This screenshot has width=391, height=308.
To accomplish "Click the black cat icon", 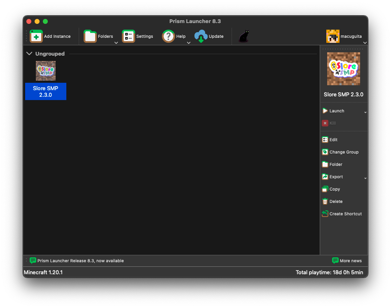I will point(244,36).
